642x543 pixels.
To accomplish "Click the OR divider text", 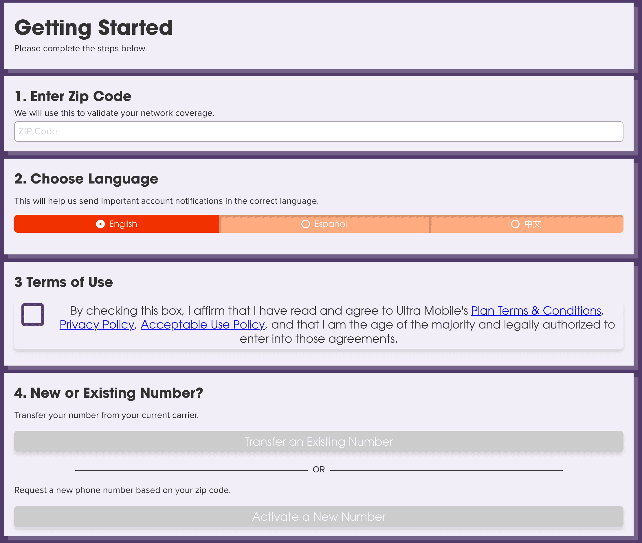I will pyautogui.click(x=318, y=469).
